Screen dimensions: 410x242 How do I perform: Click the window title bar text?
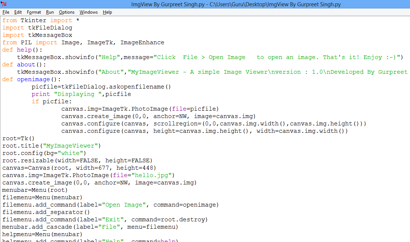(x=205, y=4)
